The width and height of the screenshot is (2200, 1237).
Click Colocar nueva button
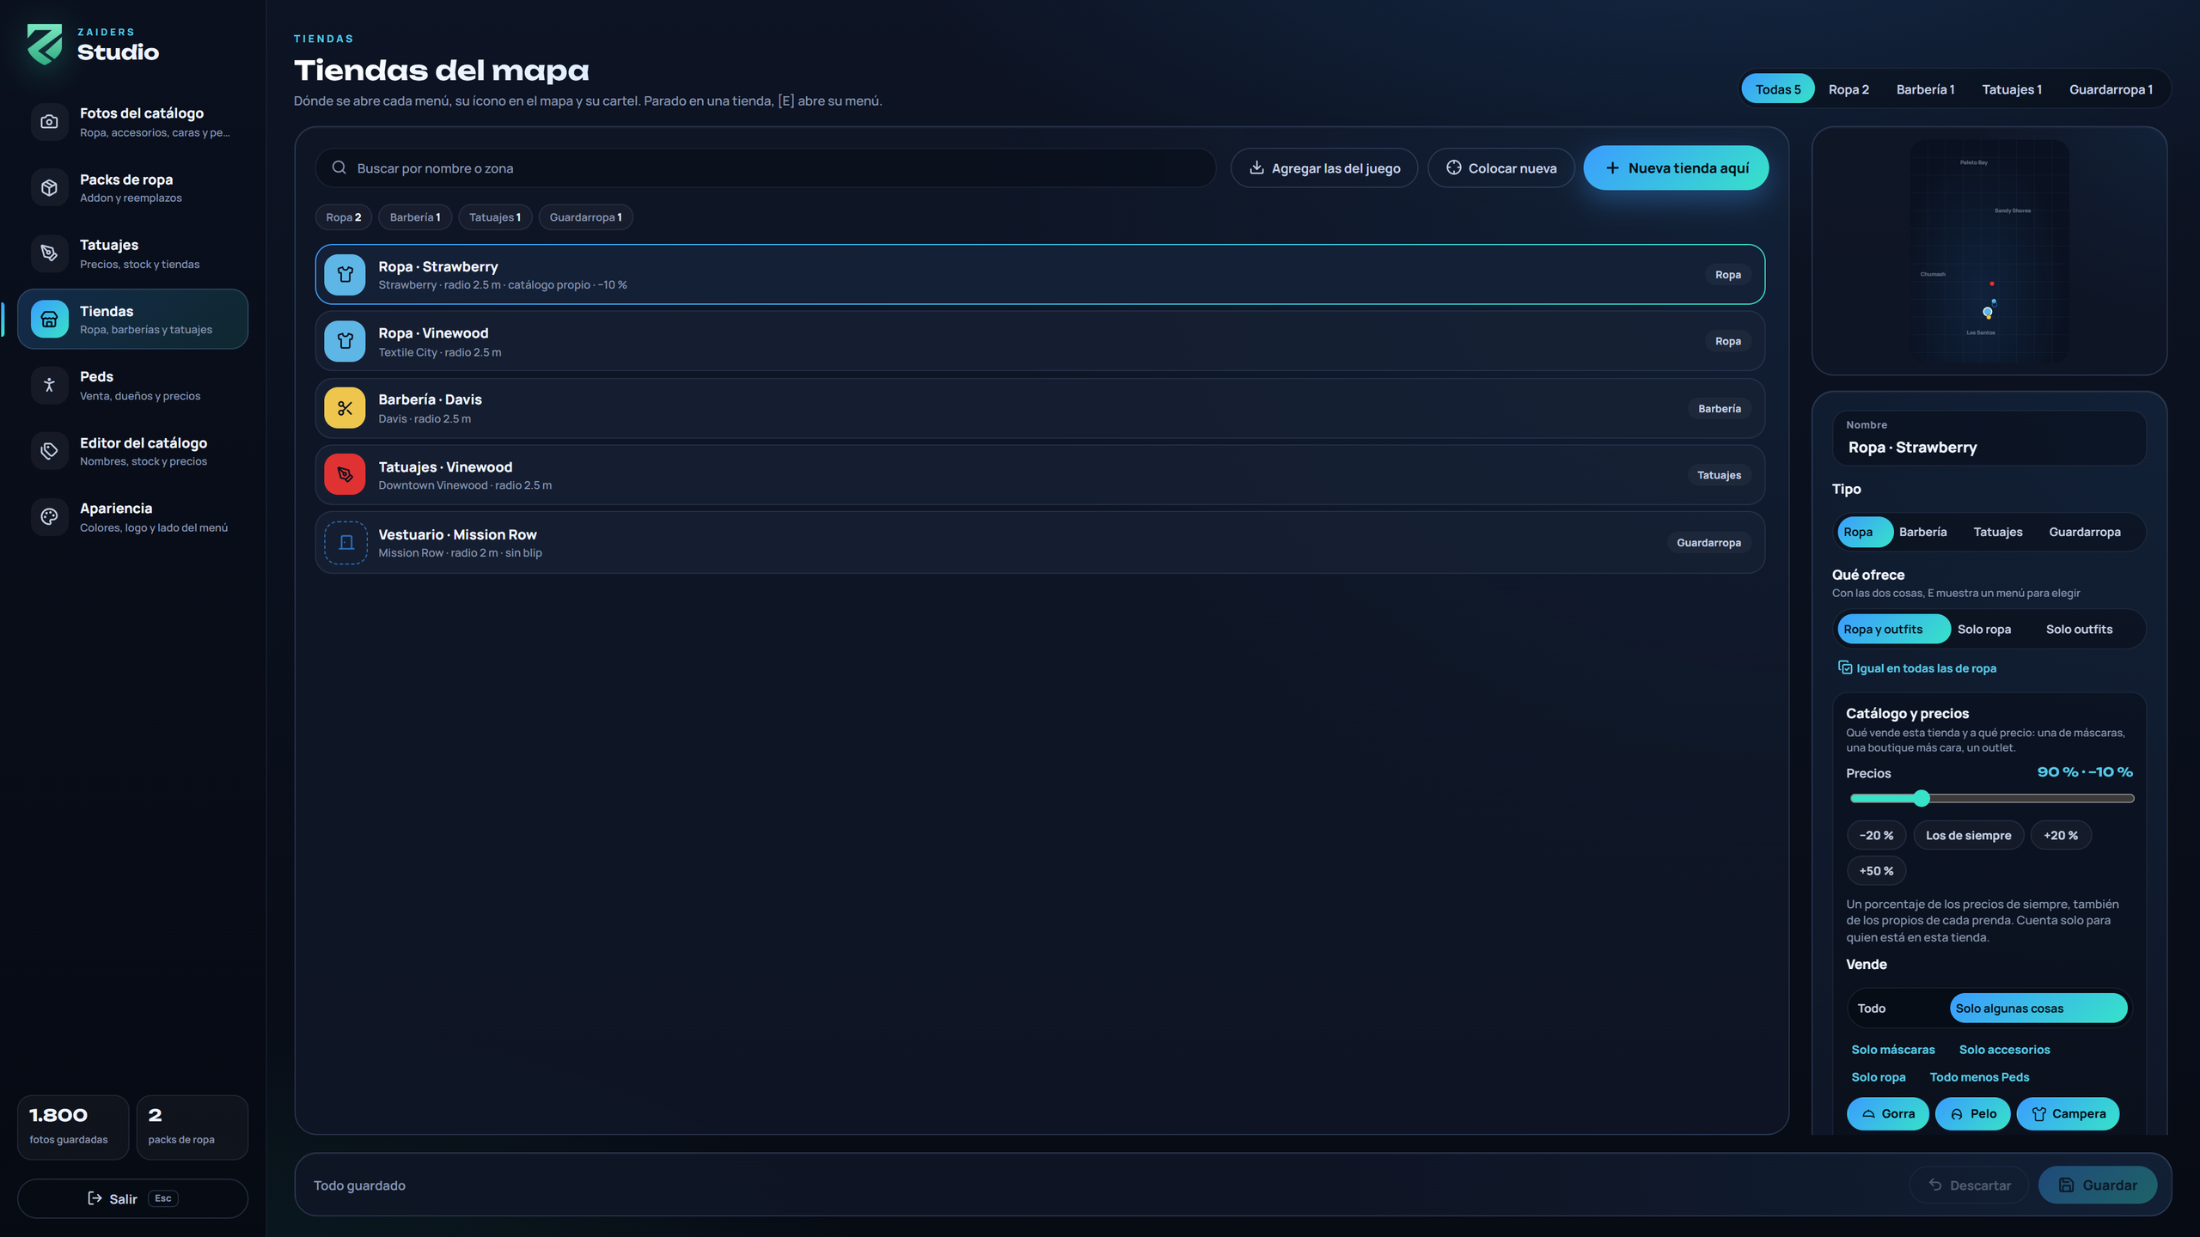1500,168
